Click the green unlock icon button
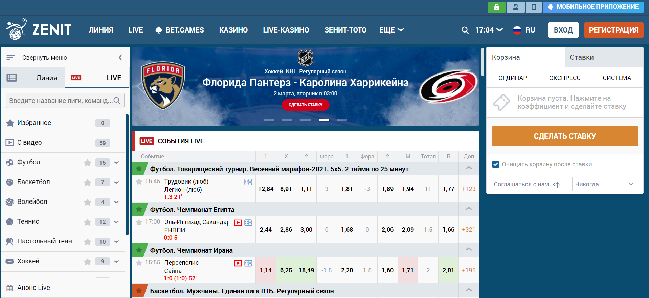 tap(496, 7)
